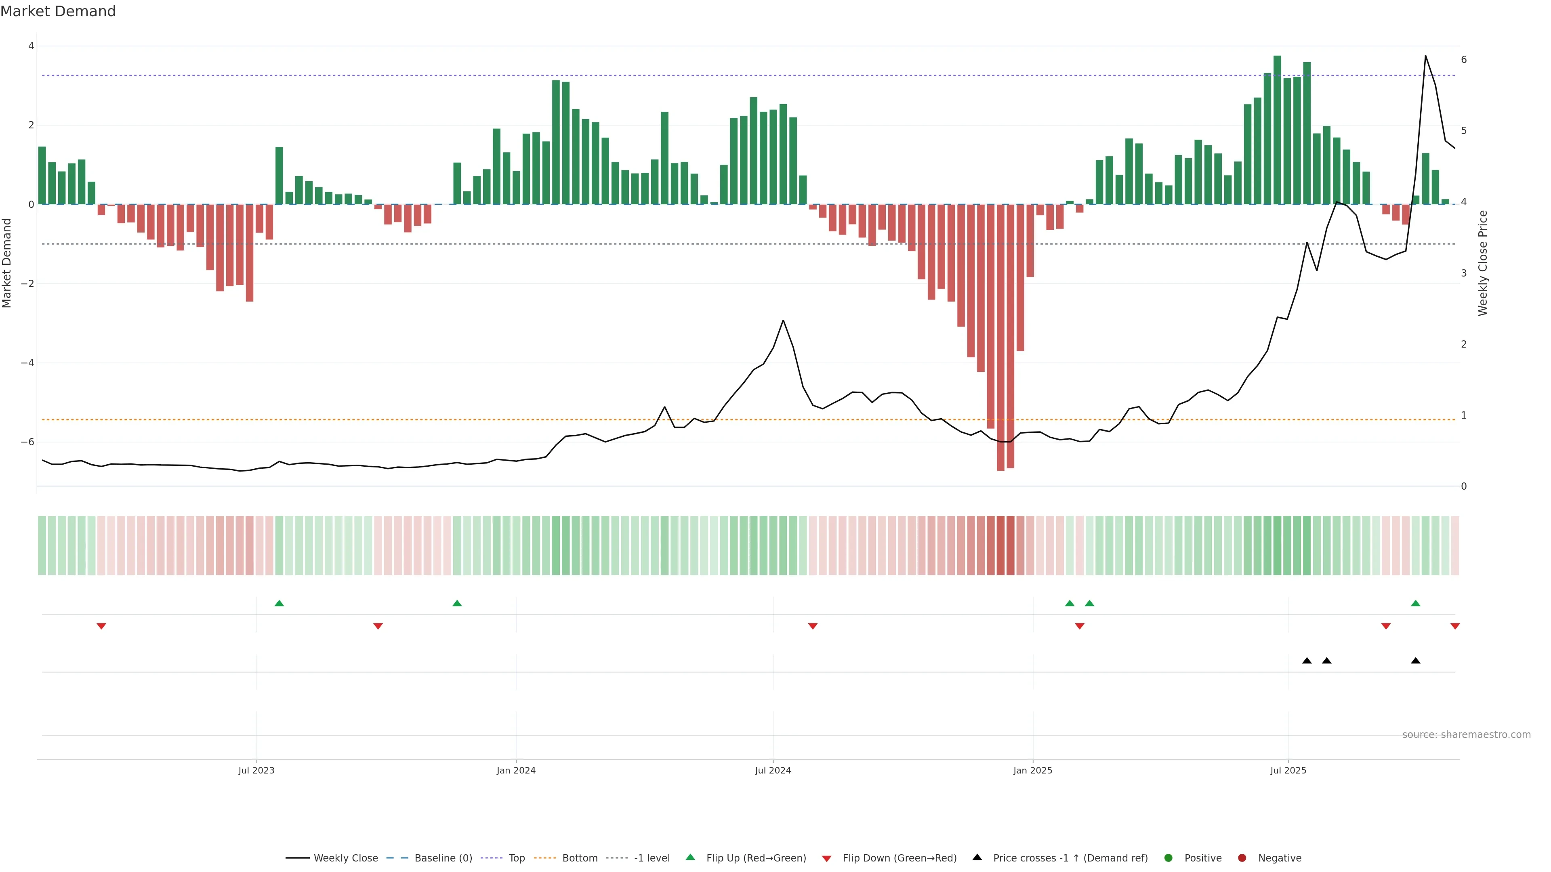Hide the -1 level series via legend
1551x872 pixels.
tap(652, 857)
